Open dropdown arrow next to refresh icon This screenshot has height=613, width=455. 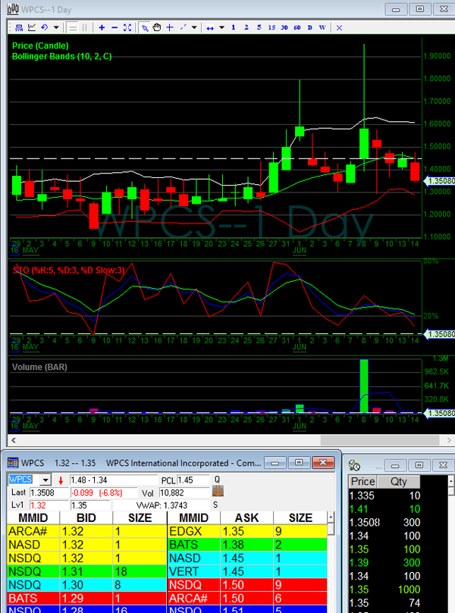click(x=55, y=27)
